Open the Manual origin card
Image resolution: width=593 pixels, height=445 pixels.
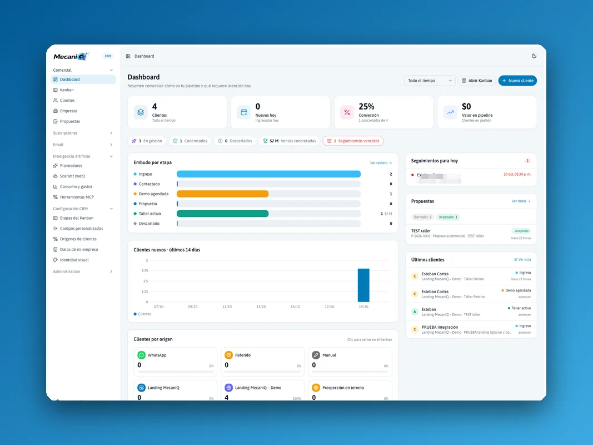(x=350, y=362)
